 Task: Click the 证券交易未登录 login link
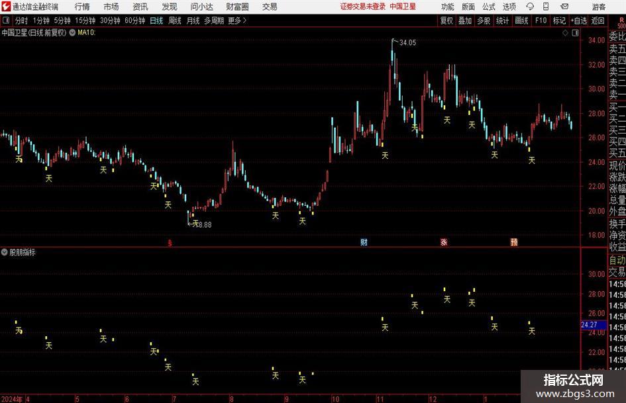(363, 7)
